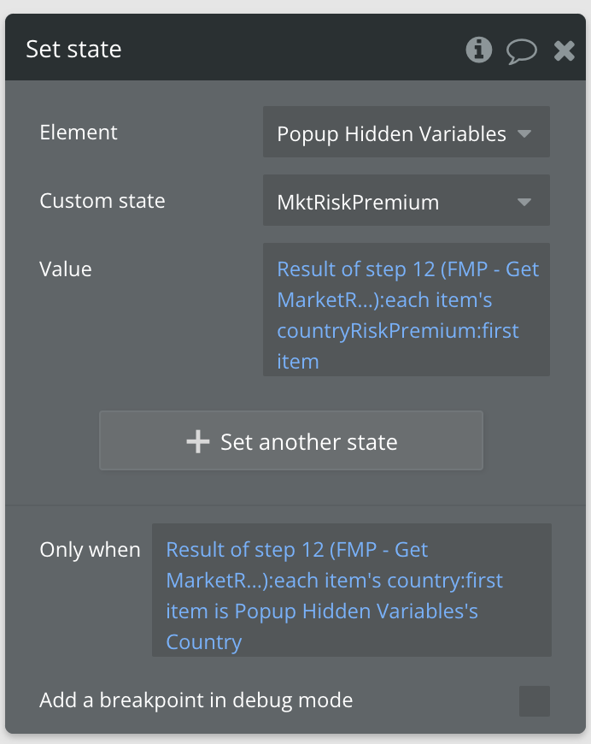Viewport: 591px width, 744px height.
Task: Click the plus icon on Set another state
Action: (198, 441)
